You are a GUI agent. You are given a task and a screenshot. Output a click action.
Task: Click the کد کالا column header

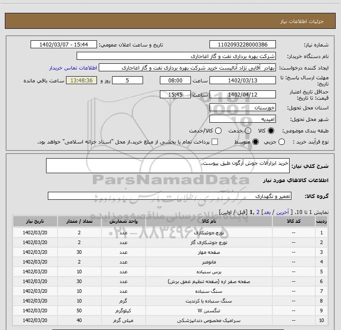294,221
